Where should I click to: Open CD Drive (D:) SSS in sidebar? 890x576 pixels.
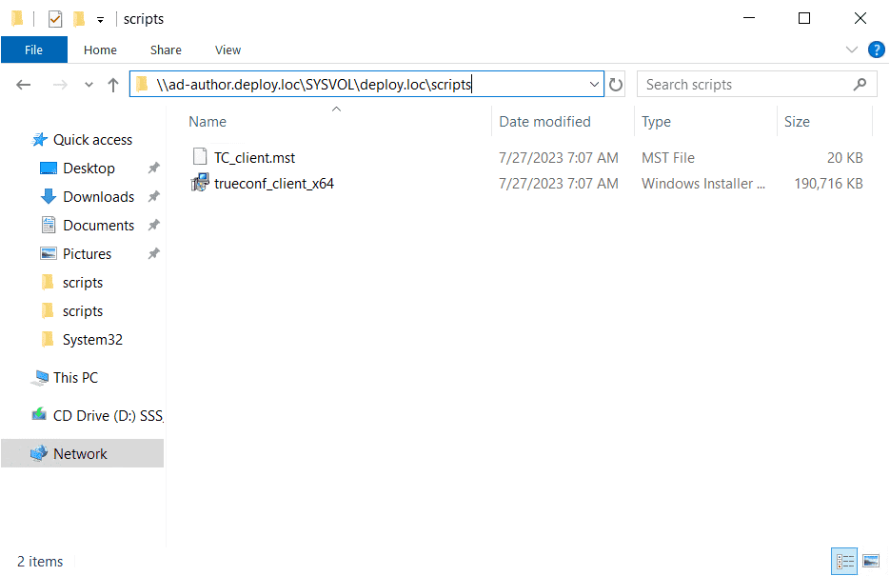coord(108,415)
